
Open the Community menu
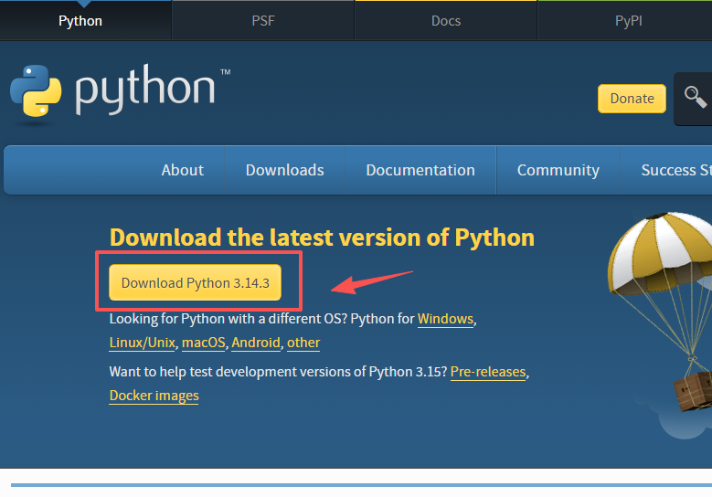558,170
